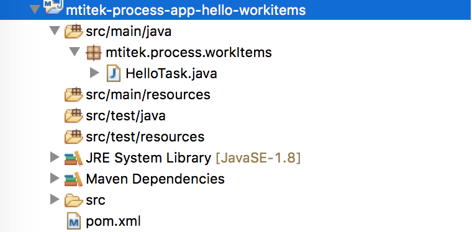Click the HelloTask.java file icon
The width and height of the screenshot is (472, 232).
(x=114, y=73)
